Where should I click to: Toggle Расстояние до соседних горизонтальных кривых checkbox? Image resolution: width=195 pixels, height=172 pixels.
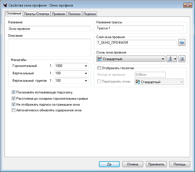(13, 99)
